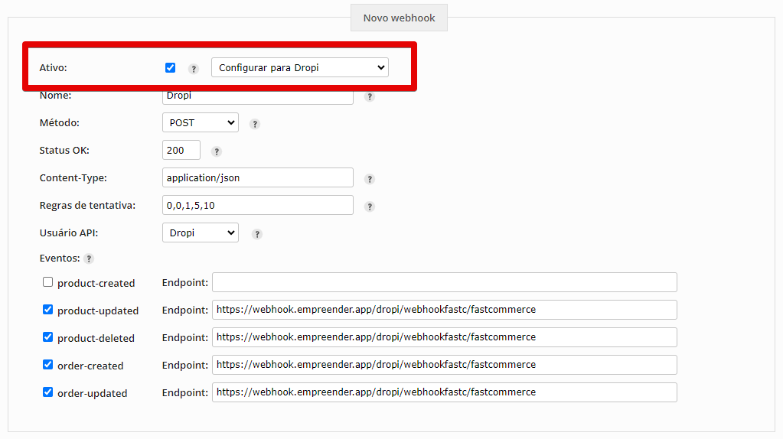The height and width of the screenshot is (439, 783).
Task: Uncheck the product-deleted event
Action: tap(47, 337)
